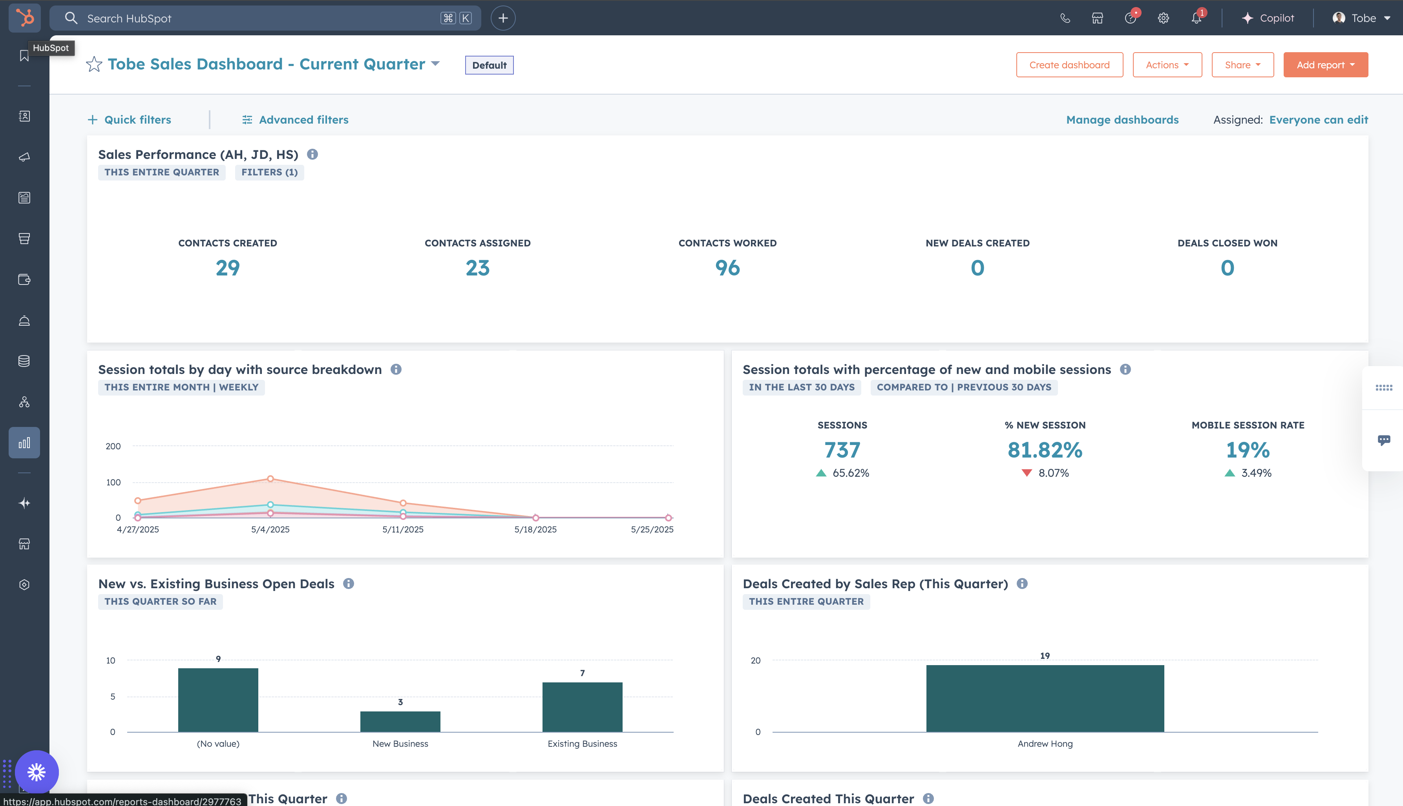Open the Add report dropdown
Screen dimensions: 1403x806
click(x=1326, y=65)
